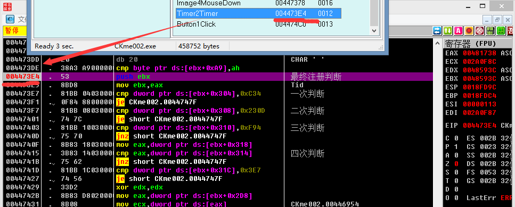Click 'Ready 3 sec.' status bar text
The image size is (515, 207).
coord(54,46)
